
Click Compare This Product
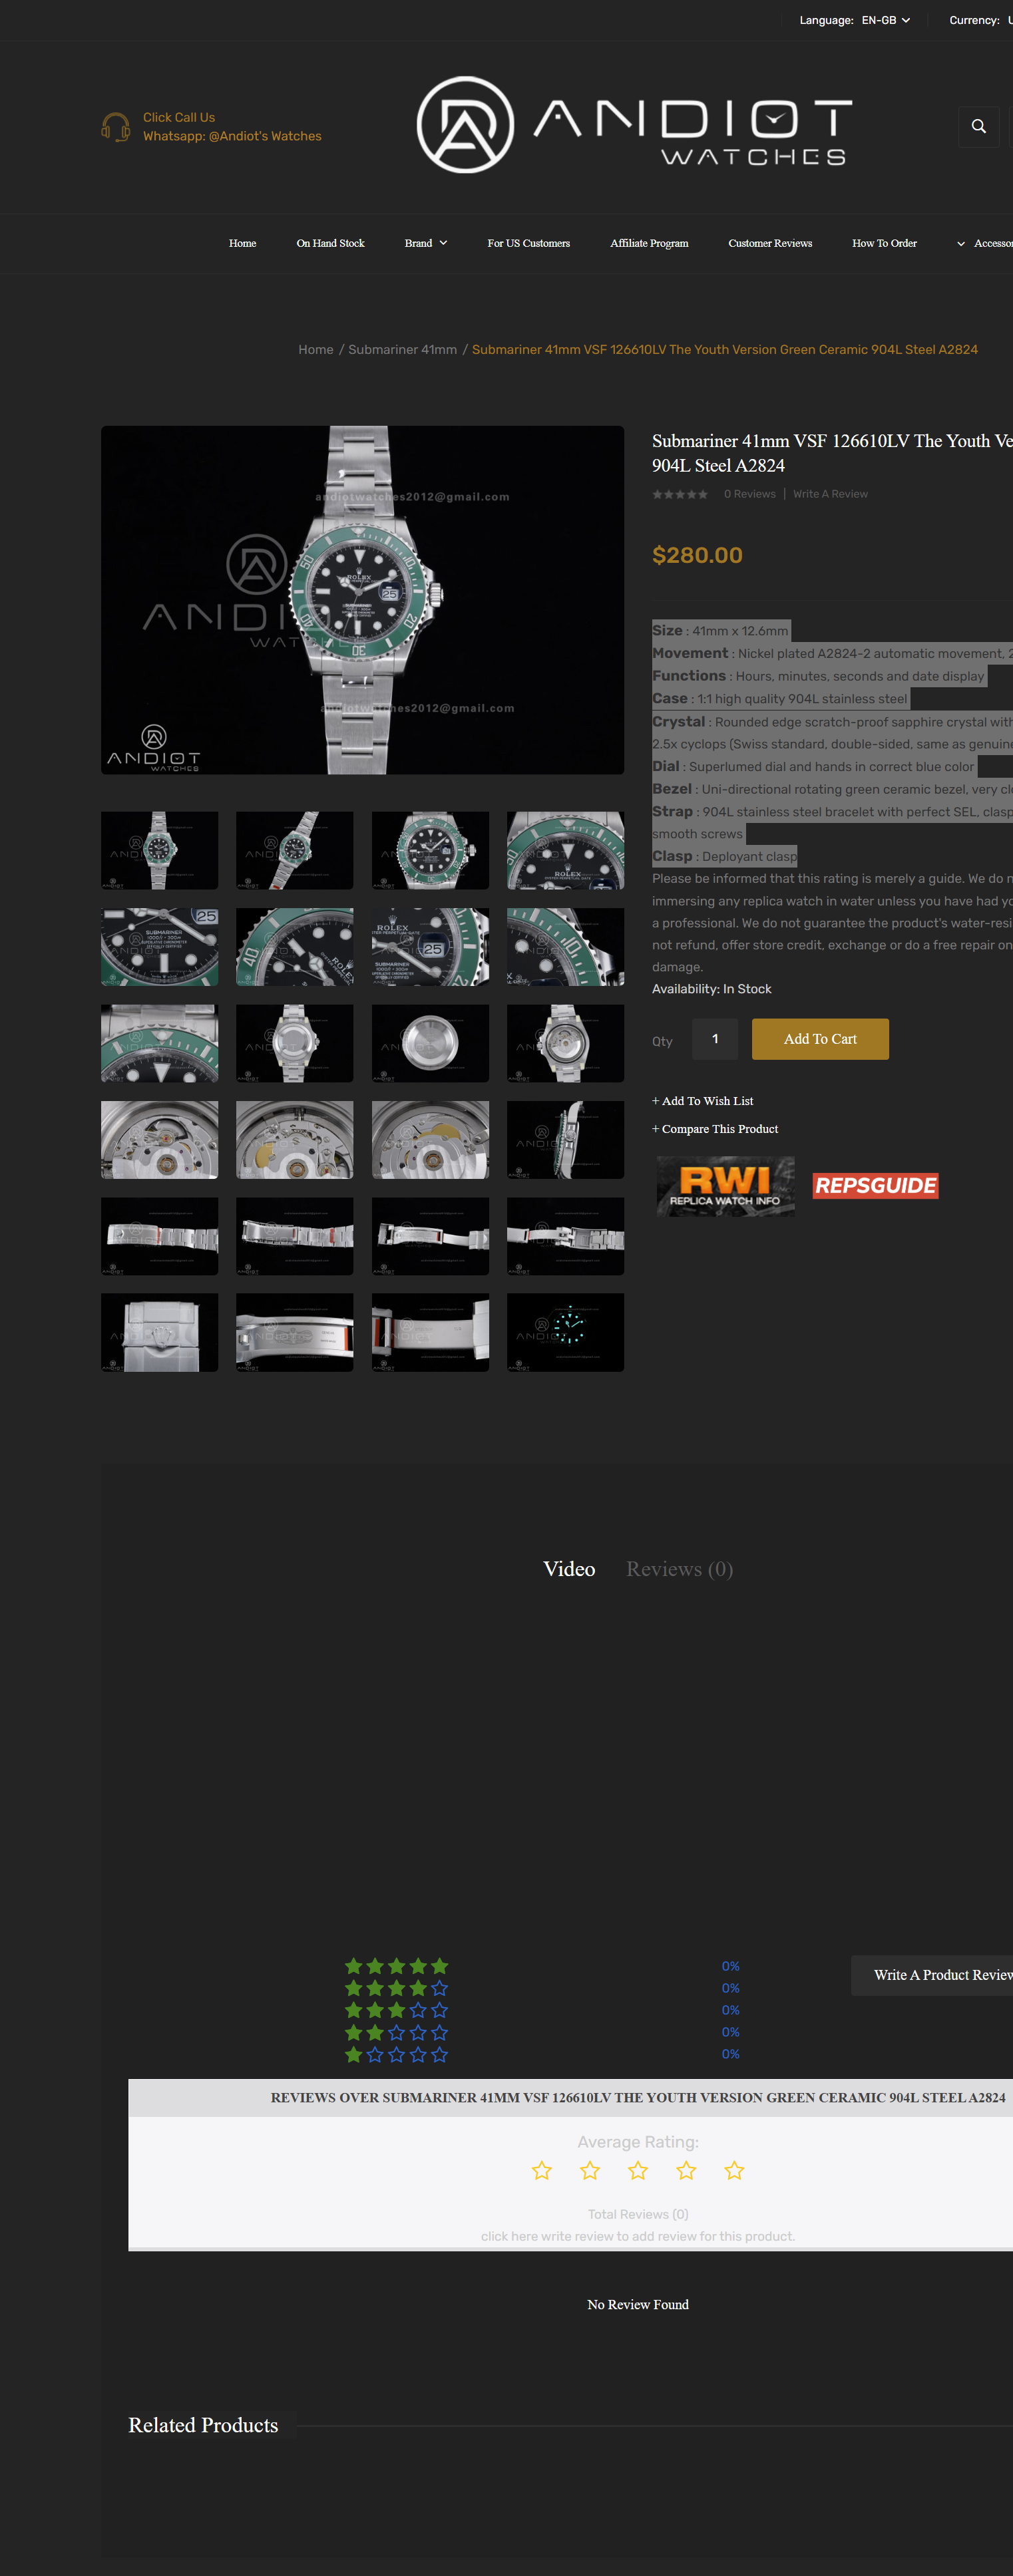click(x=715, y=1129)
